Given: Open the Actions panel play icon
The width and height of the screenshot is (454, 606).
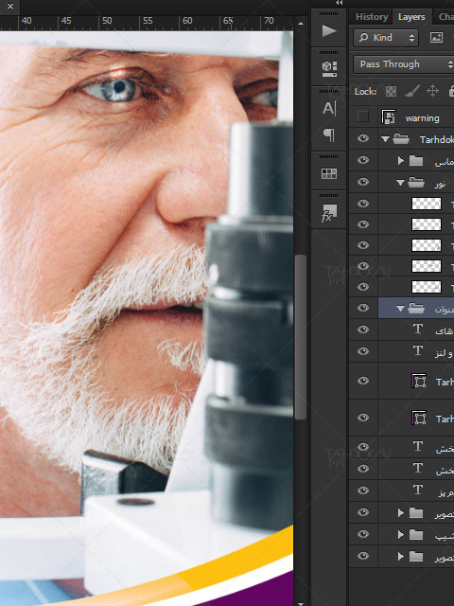Looking at the screenshot, I should 329,30.
